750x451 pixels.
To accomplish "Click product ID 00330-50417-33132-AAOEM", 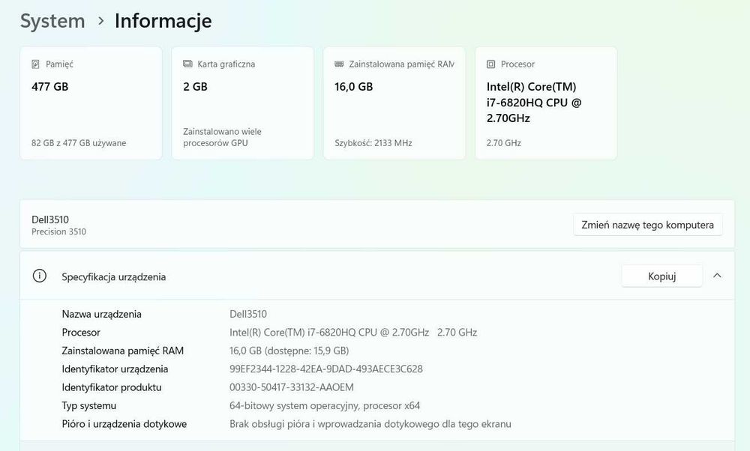I will (292, 387).
